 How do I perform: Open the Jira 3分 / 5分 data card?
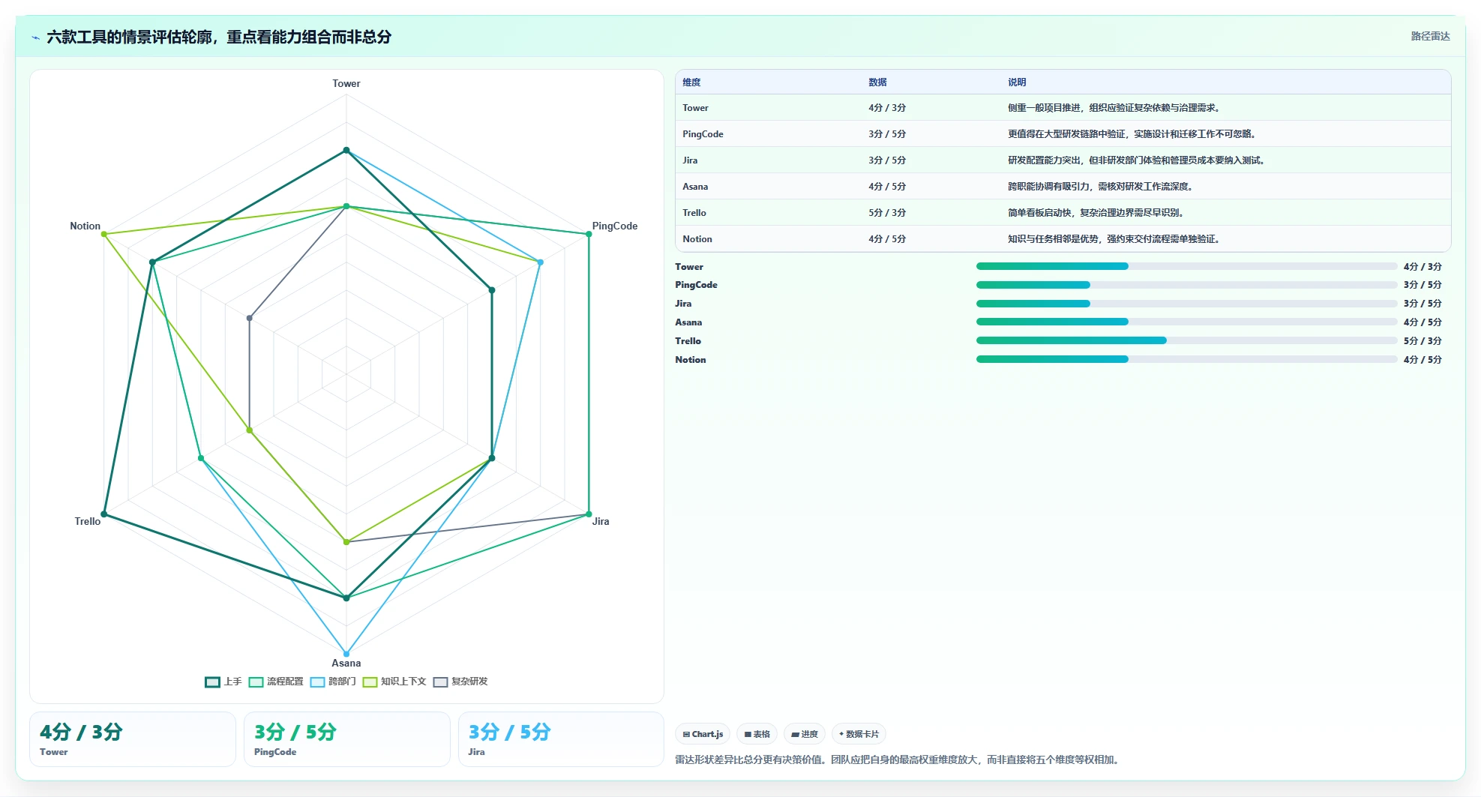(x=561, y=739)
